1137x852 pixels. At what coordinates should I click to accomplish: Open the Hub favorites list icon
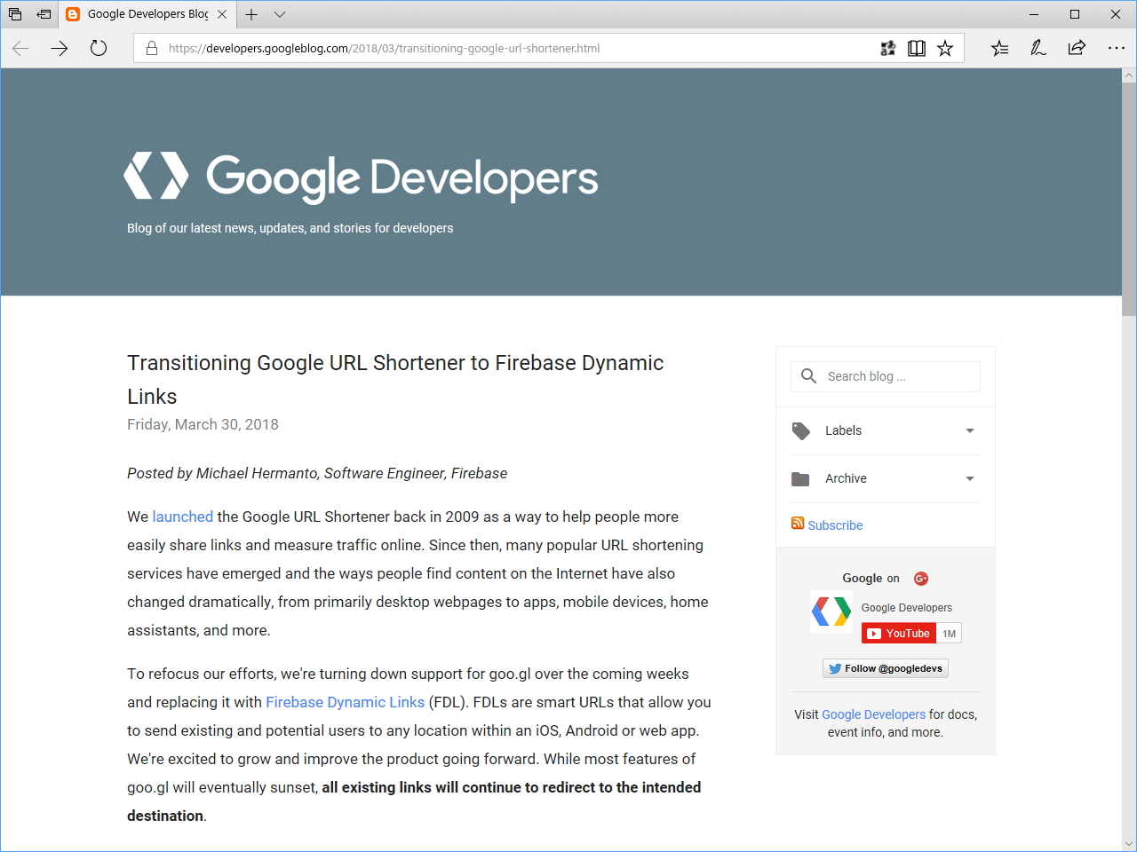(999, 48)
